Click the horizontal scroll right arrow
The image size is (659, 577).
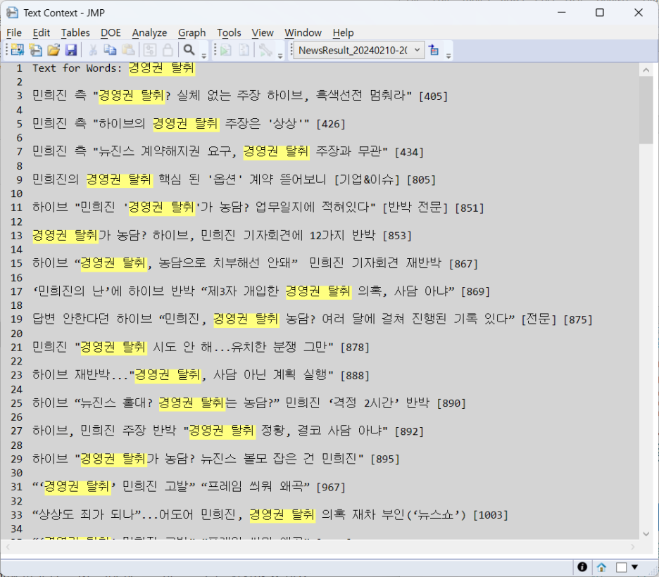click(632, 546)
